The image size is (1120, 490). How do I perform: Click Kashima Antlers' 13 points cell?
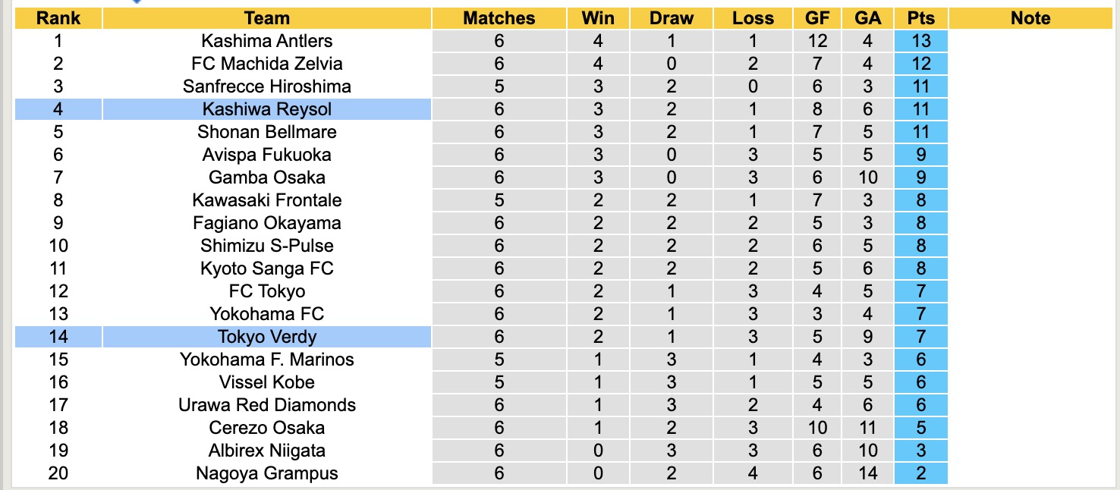coord(920,41)
